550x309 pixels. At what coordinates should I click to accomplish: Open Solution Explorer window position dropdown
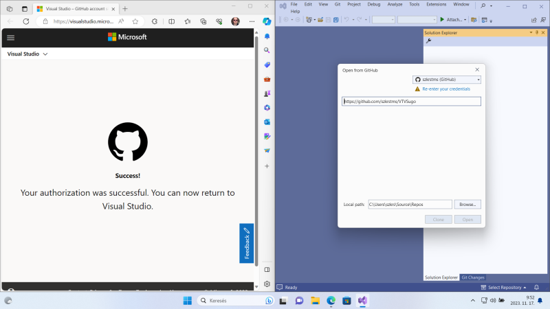click(x=531, y=32)
